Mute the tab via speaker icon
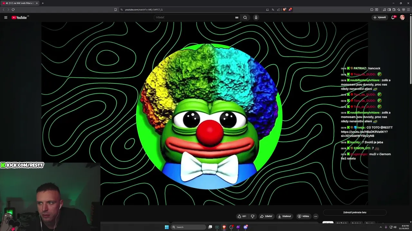 click(x=7, y=3)
